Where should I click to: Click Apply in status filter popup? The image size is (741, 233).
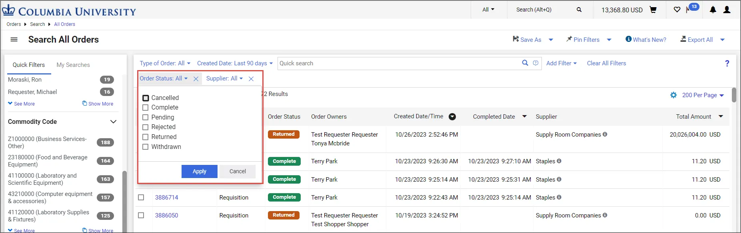tap(200, 171)
